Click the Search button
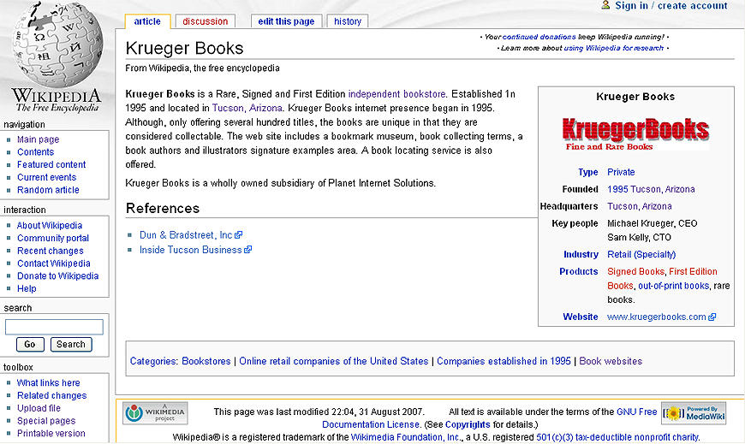The width and height of the screenshot is (745, 444). 71,344
